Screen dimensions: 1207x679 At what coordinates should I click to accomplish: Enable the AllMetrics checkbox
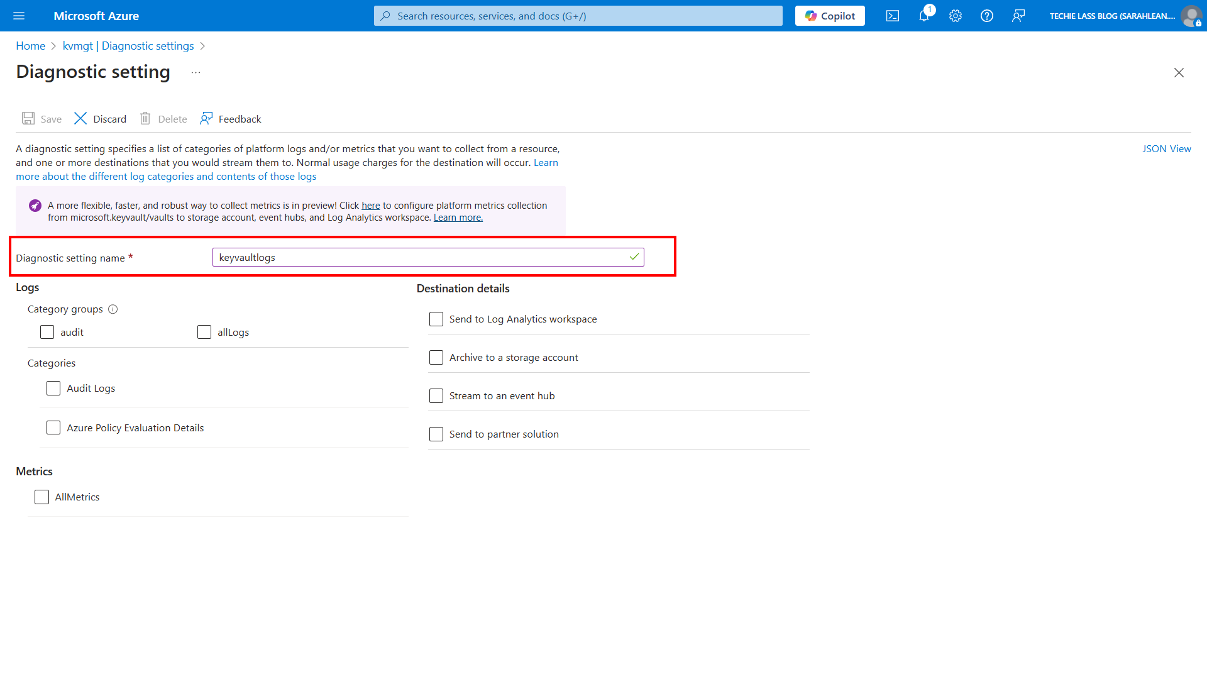41,497
